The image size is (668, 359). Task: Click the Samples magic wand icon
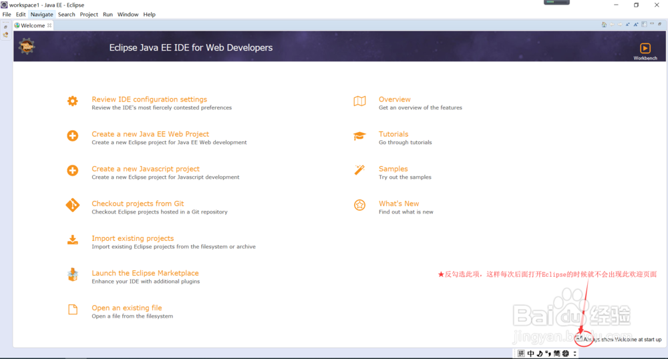click(x=359, y=170)
